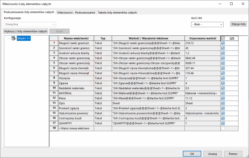Click the Tekst type cell in Masa row
Screen dimensions: 249x158
point(103,98)
